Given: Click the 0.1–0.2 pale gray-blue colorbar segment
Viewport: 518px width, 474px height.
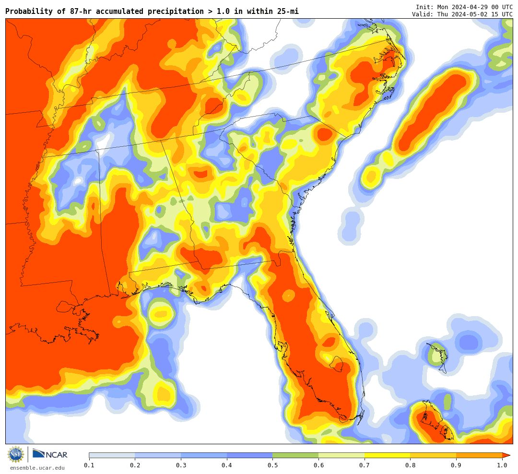Looking at the screenshot, I should 112,455.
